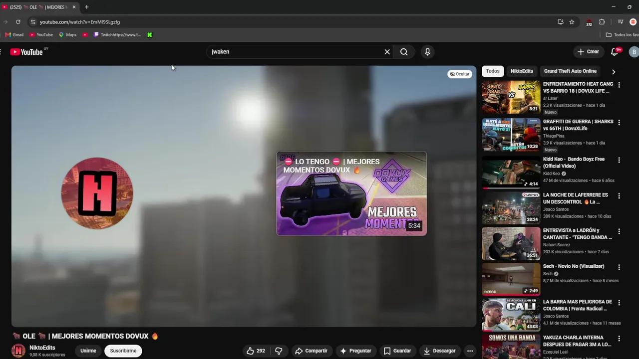Click the Compartir button
639x359 pixels.
(x=311, y=351)
